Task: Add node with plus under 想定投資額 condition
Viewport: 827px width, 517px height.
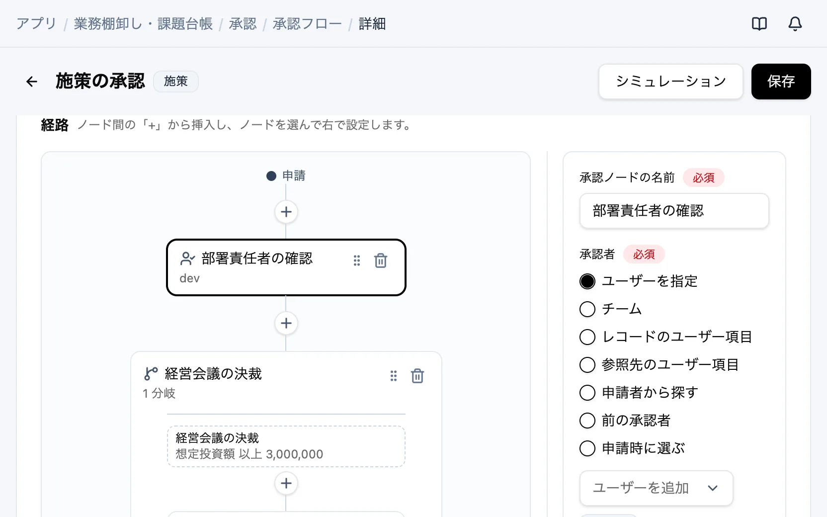Action: point(286,483)
